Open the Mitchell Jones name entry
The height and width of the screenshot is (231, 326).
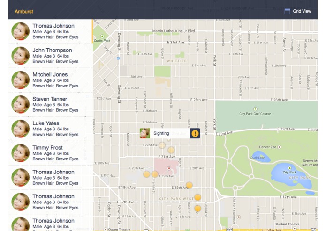pyautogui.click(x=50, y=74)
